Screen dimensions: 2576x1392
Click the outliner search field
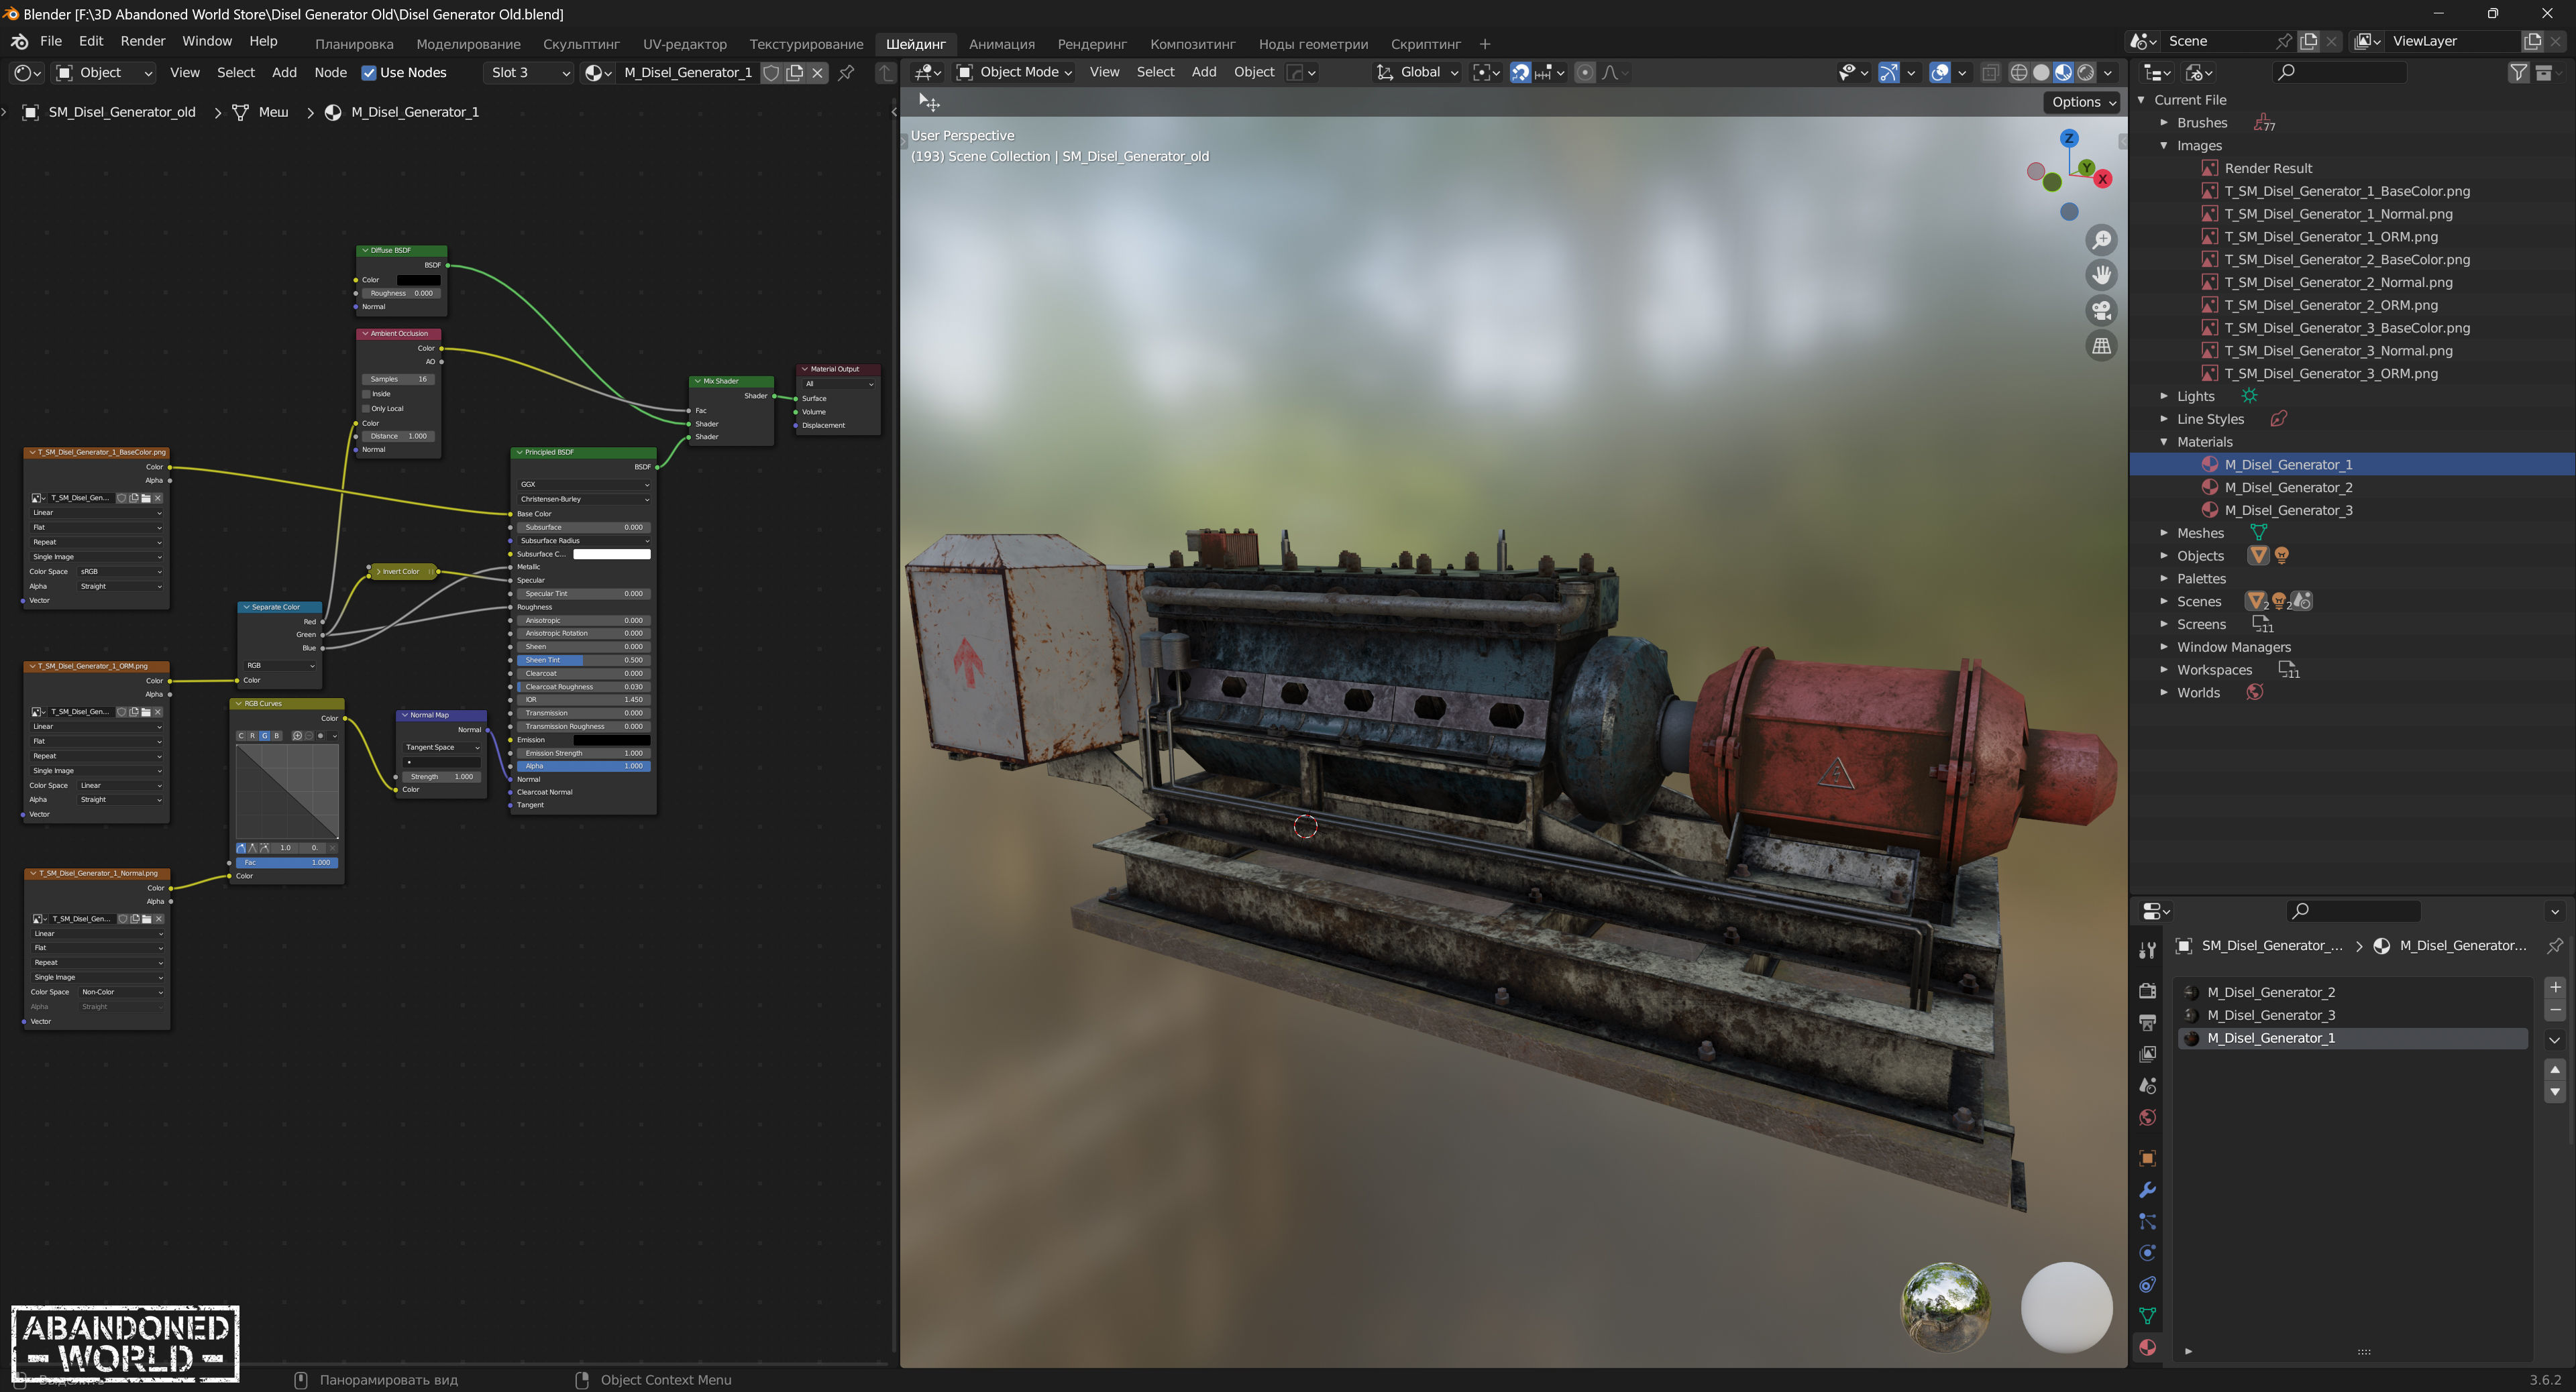click(x=2340, y=72)
